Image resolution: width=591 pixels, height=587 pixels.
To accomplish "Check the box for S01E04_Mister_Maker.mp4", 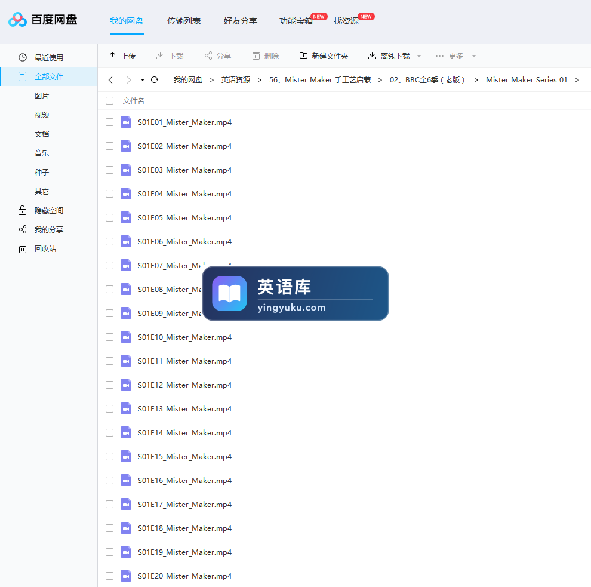I will pyautogui.click(x=110, y=194).
